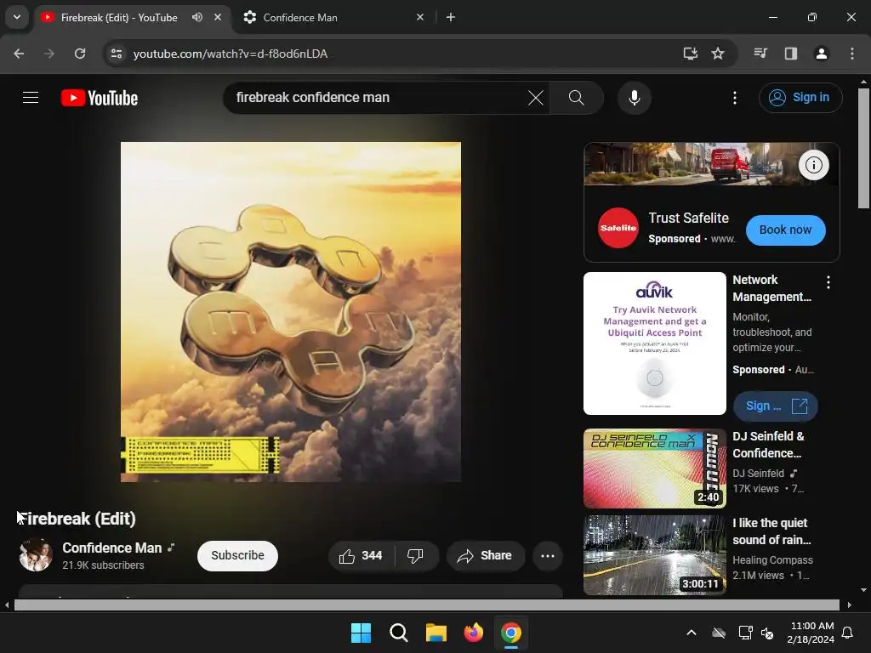Open options menu for Network Management ad
This screenshot has height=653, width=871.
click(x=828, y=282)
